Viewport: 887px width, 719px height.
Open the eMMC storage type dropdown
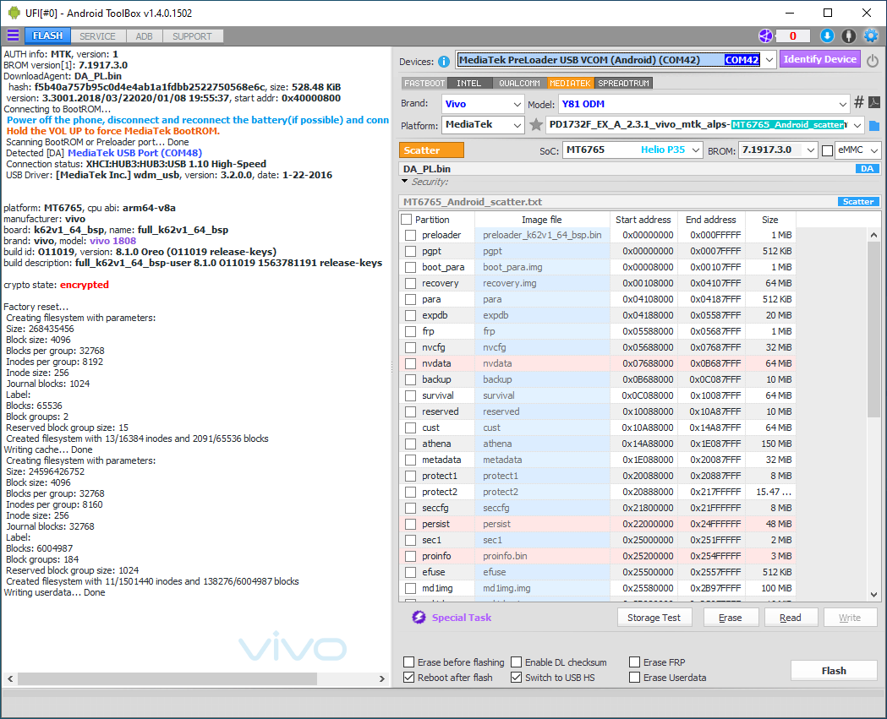tap(857, 150)
